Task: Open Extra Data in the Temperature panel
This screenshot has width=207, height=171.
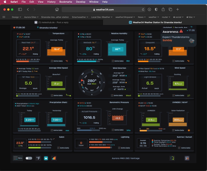Action: [57, 61]
